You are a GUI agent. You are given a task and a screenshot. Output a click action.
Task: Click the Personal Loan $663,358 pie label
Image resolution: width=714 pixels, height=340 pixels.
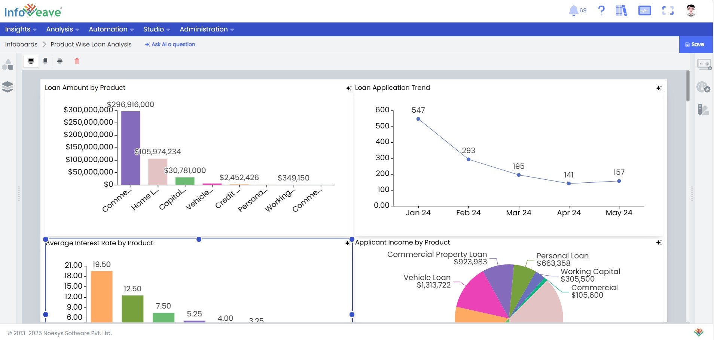click(562, 259)
